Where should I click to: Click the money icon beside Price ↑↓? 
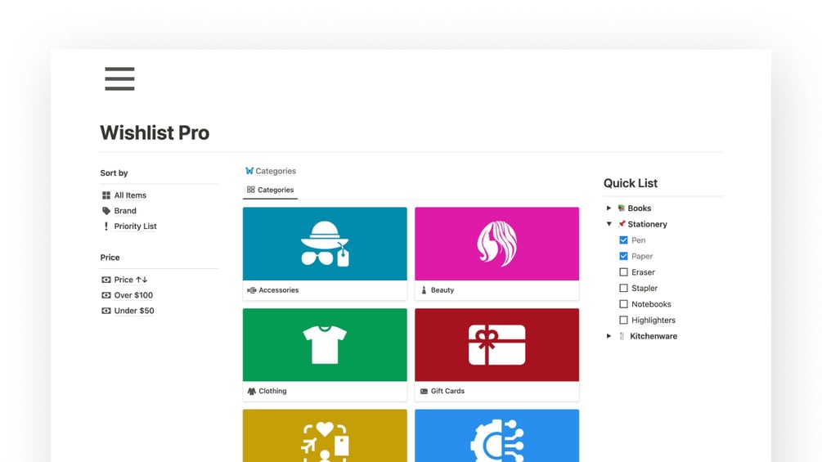coord(106,280)
